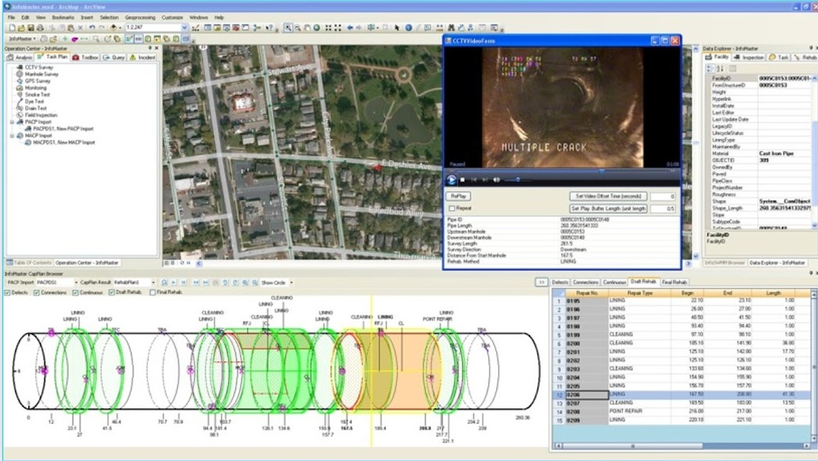Screen dimensions: 818x461
Task: Open the map scale dropdown
Action: (184, 27)
